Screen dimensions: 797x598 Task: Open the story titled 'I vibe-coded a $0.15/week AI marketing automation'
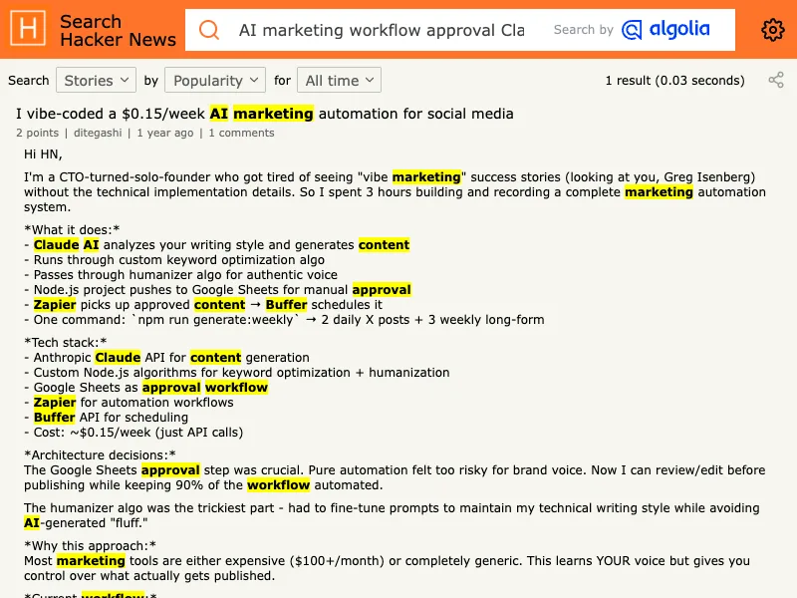point(265,114)
